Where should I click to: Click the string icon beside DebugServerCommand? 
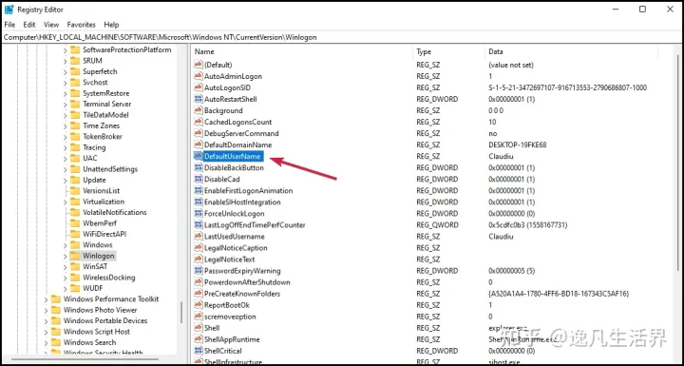click(199, 133)
